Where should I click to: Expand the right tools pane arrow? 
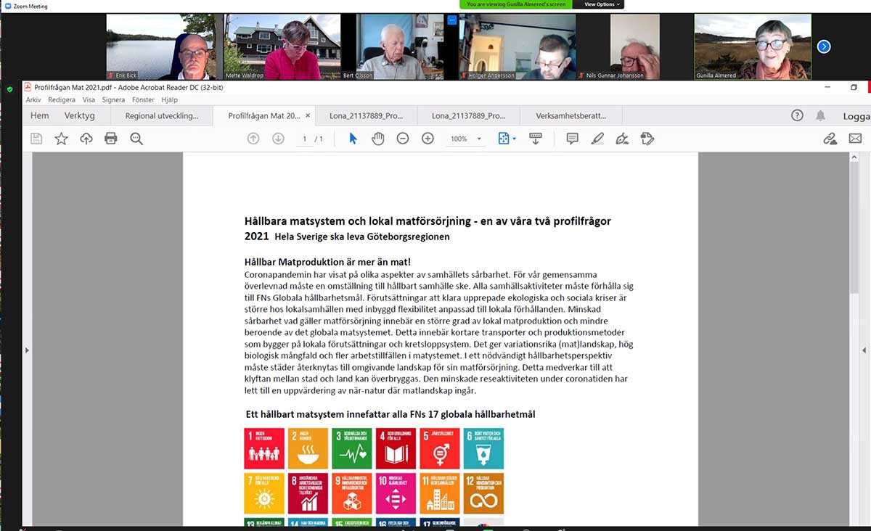[x=865, y=350]
